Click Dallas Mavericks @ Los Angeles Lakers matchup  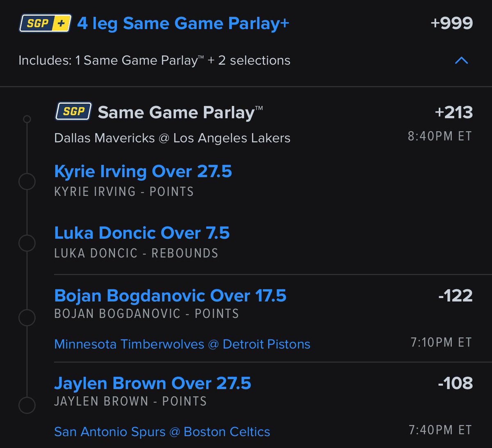click(172, 138)
